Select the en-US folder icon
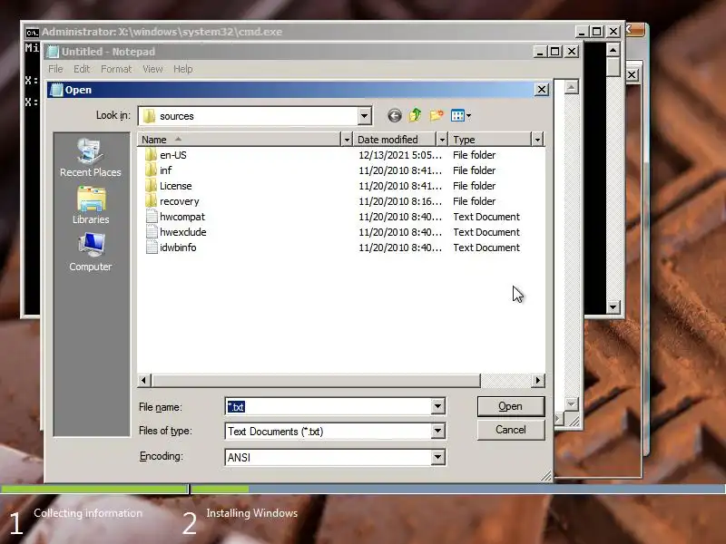This screenshot has height=544, width=726. click(x=151, y=155)
